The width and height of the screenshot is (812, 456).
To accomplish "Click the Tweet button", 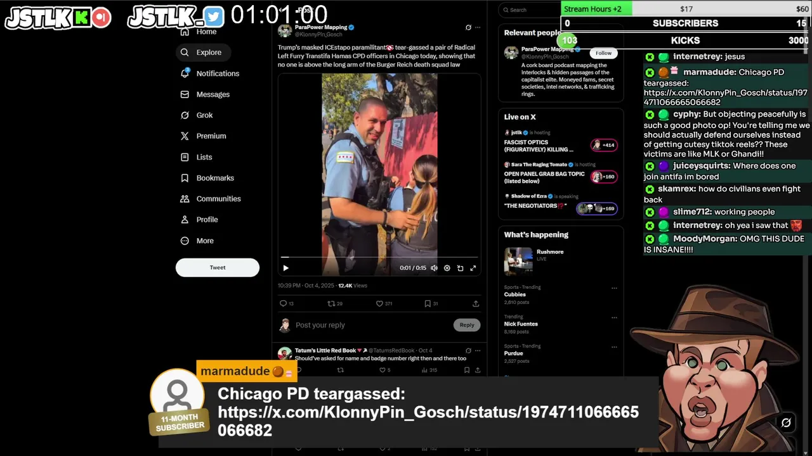I will pos(218,267).
